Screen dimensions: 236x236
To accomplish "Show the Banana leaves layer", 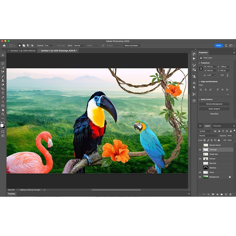I will pos(200,145).
